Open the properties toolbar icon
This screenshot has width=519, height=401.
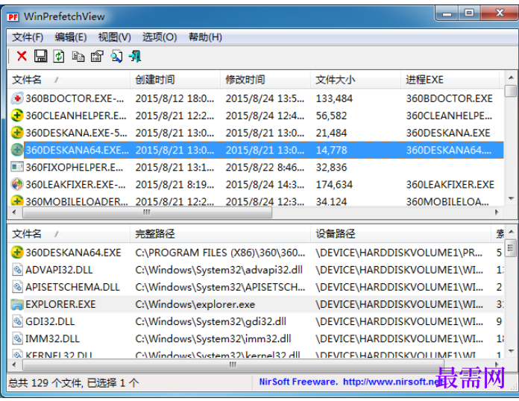point(97,57)
